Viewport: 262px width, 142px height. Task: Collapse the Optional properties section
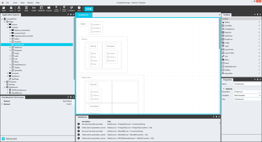224,89
